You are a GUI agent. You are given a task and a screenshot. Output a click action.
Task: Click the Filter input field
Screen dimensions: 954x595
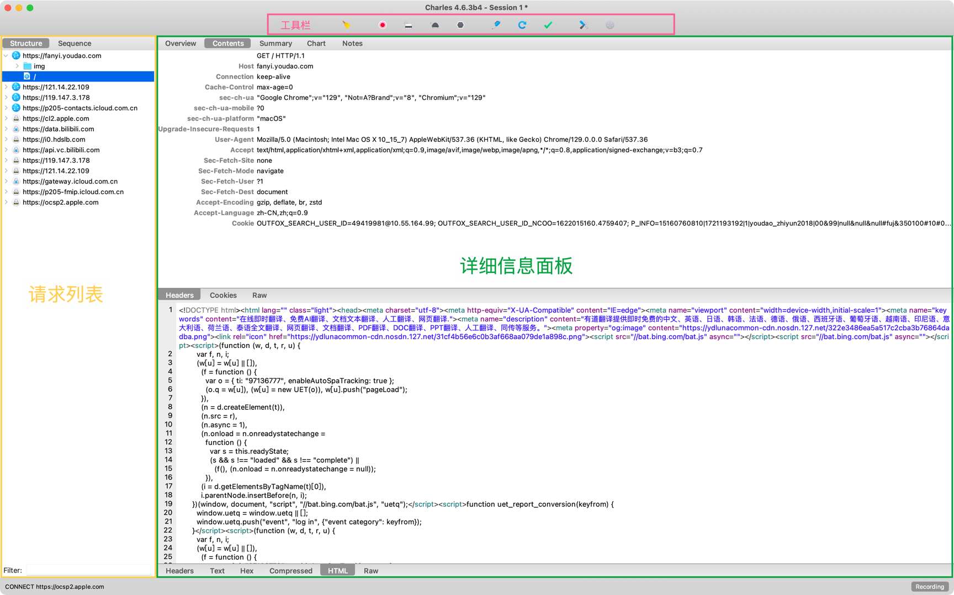88,570
